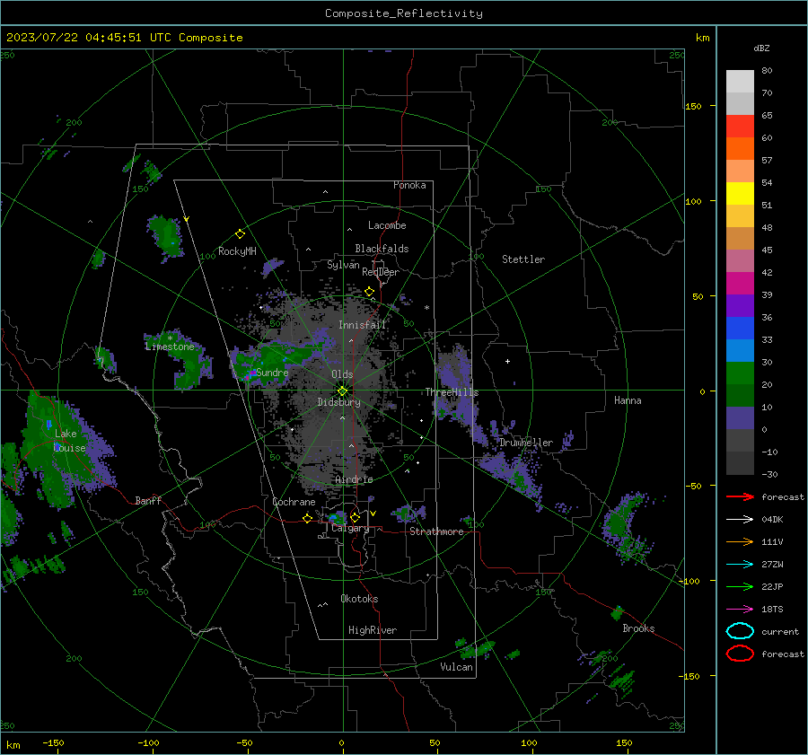Click the Cochrane map label
This screenshot has height=755, width=808.
click(294, 502)
